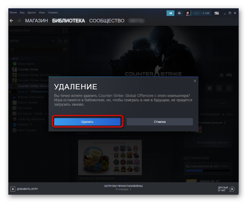Click the game settings gear icon
The image size is (247, 203).
210,88
